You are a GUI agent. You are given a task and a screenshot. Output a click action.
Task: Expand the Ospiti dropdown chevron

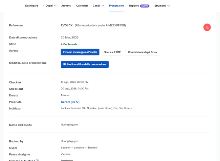[55, 6]
